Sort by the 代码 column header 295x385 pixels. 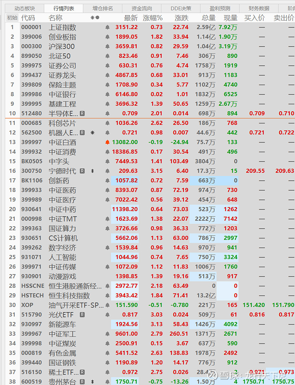[x=28, y=18]
